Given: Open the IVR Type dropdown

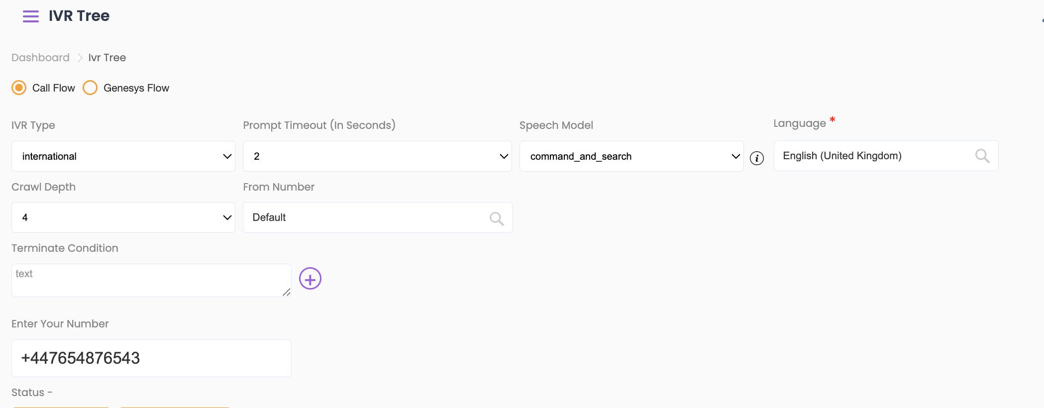Looking at the screenshot, I should 123,156.
